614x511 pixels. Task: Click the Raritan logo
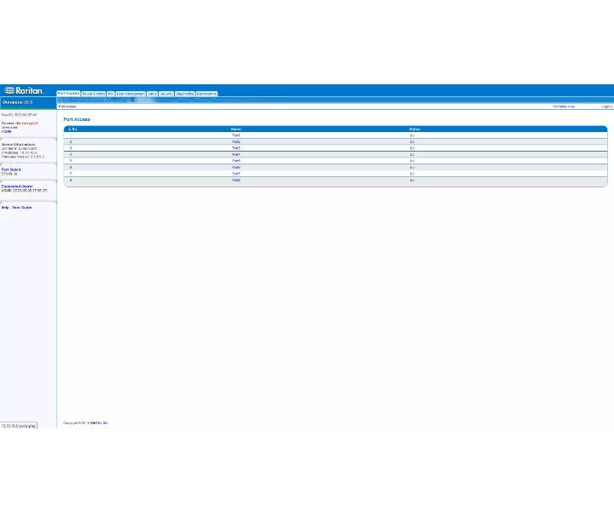point(24,90)
